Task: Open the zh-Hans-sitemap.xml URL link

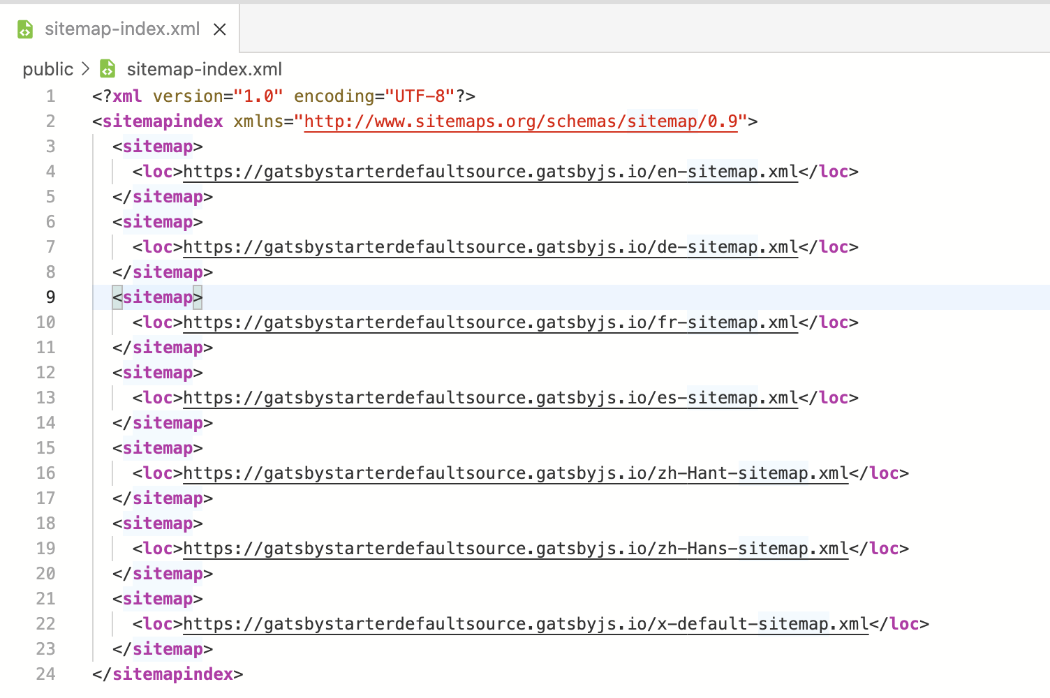Action: tap(516, 549)
